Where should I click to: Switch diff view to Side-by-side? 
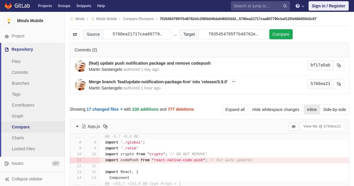coord(335,110)
